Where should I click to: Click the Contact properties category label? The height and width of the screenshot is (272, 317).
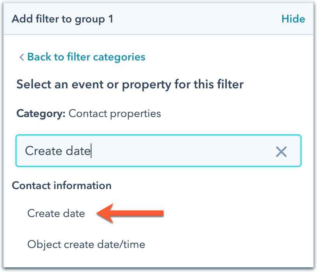114,114
